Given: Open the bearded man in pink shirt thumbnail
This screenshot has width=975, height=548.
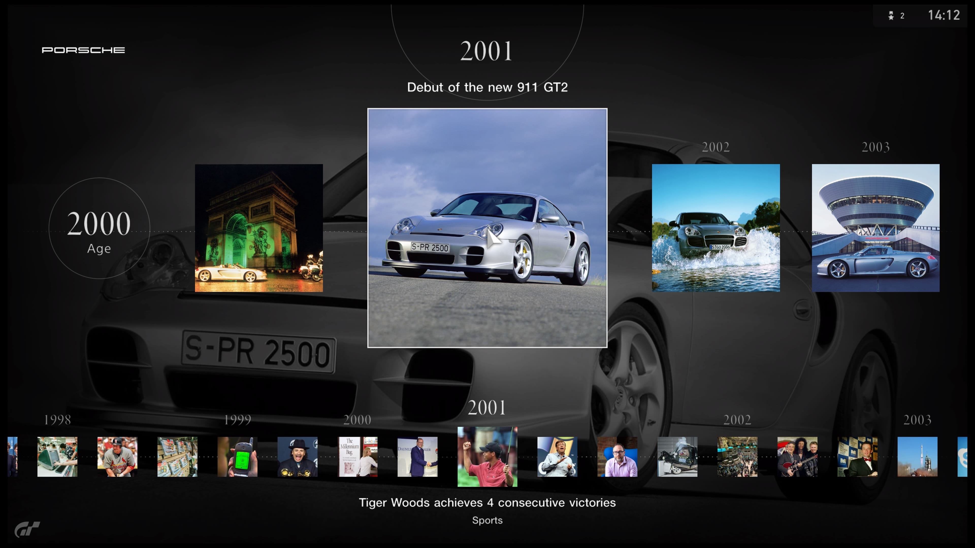Looking at the screenshot, I should pyautogui.click(x=617, y=457).
